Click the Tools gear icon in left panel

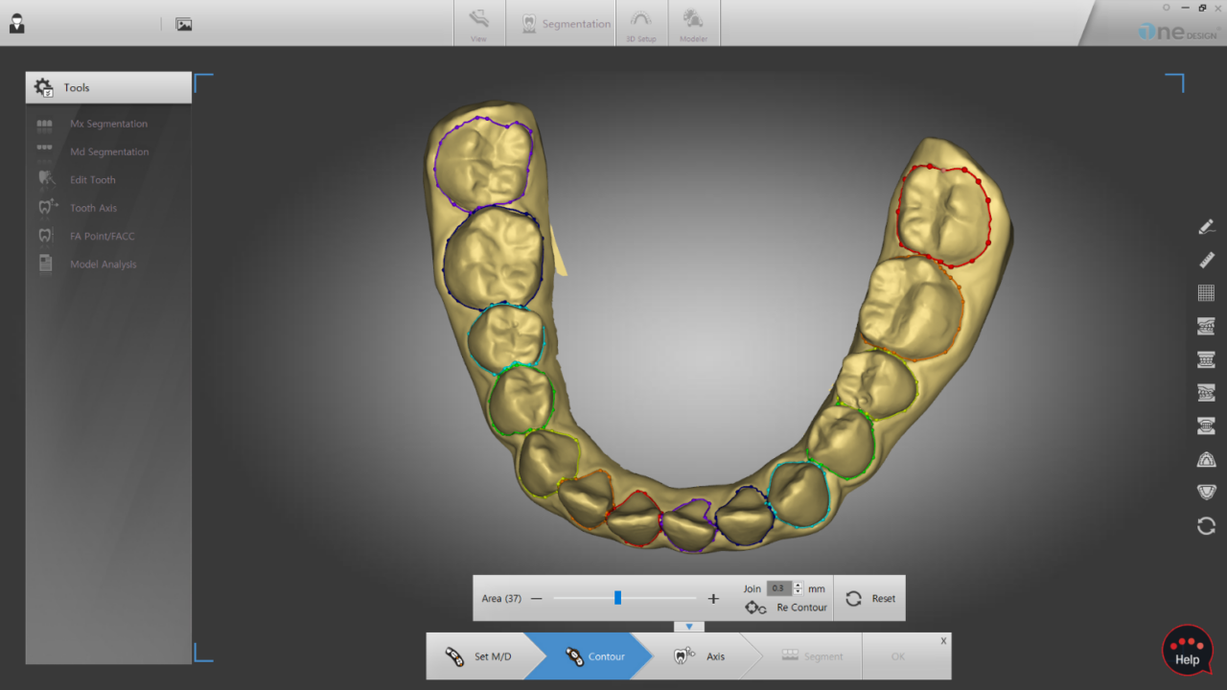point(43,86)
